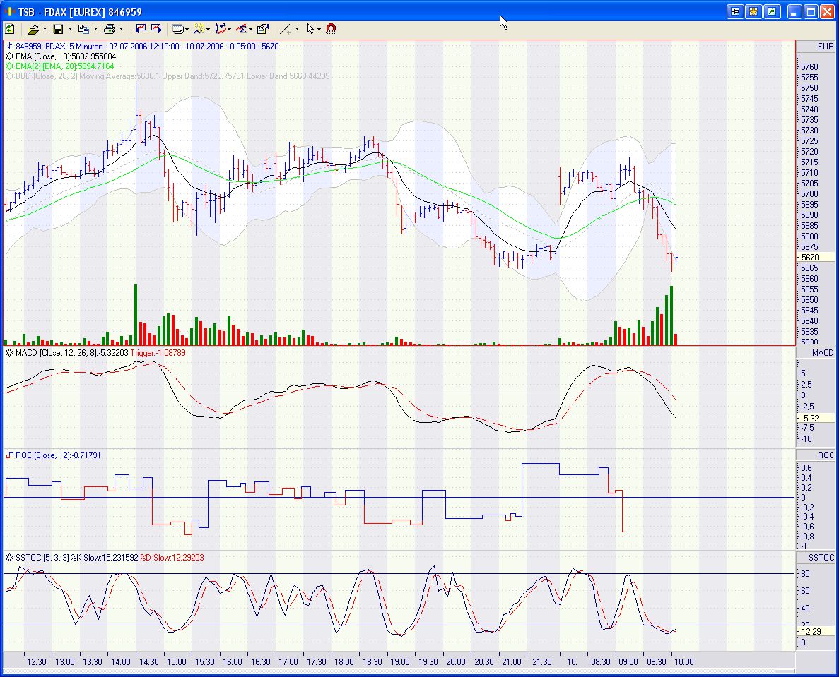Go to the next chart

(x=156, y=29)
